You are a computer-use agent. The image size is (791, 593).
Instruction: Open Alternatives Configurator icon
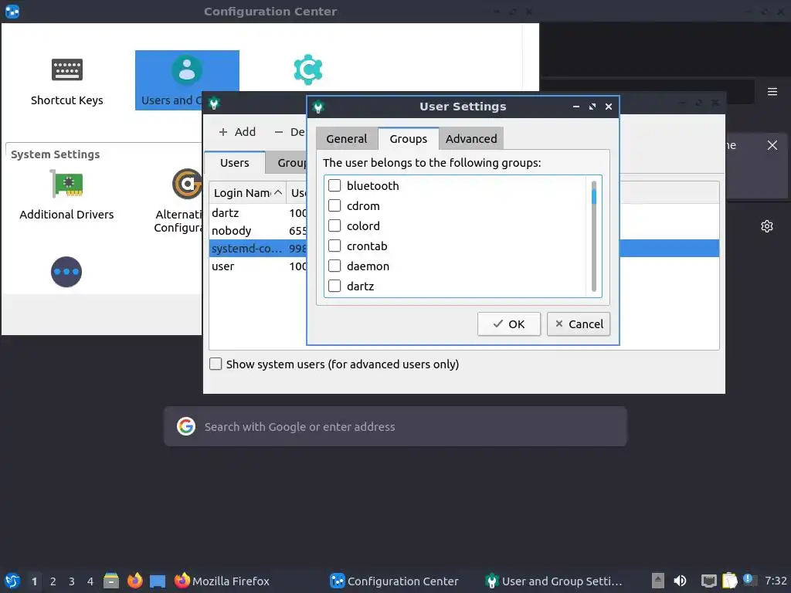pos(187,184)
